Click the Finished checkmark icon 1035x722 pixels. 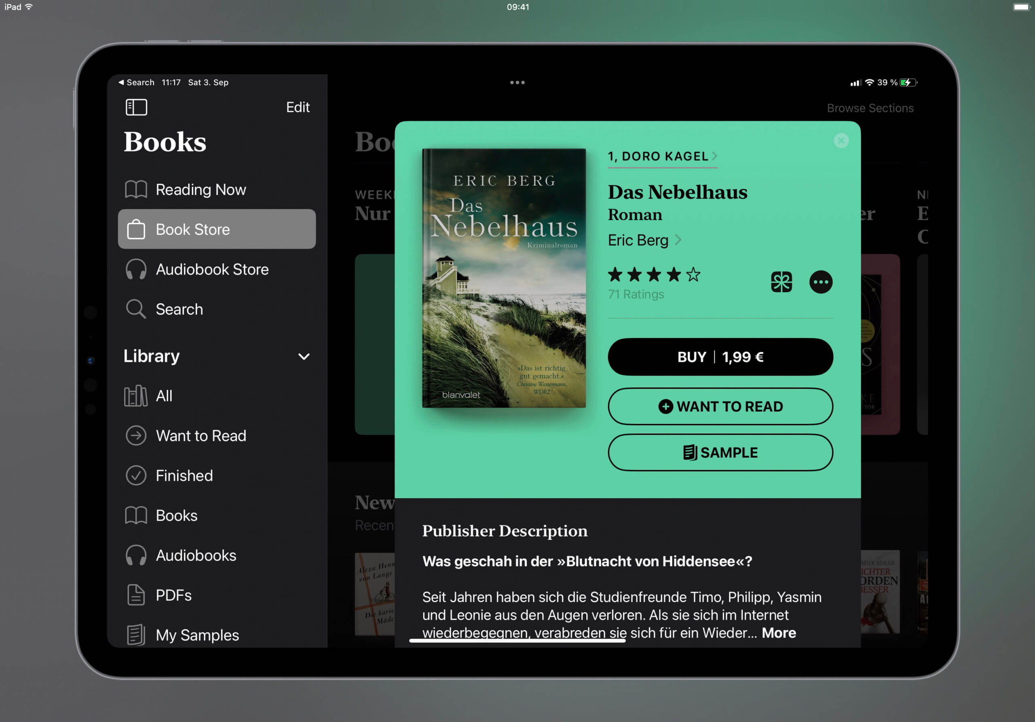136,475
